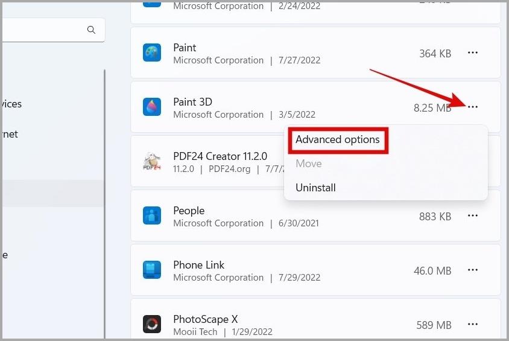This screenshot has height=341, width=509.
Task: Click the 8.25 MB size value
Action: [x=432, y=108]
